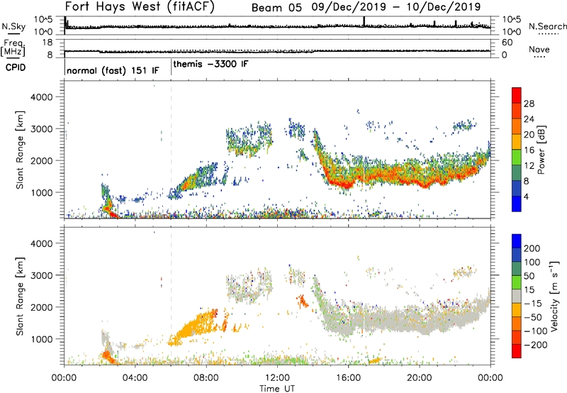This screenshot has width=567, height=393.
Task: Click the '04:00' time axis tick label
Action: 135,378
